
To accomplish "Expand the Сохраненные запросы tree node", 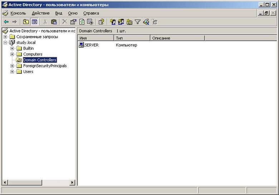I will pyautogui.click(x=5, y=37).
